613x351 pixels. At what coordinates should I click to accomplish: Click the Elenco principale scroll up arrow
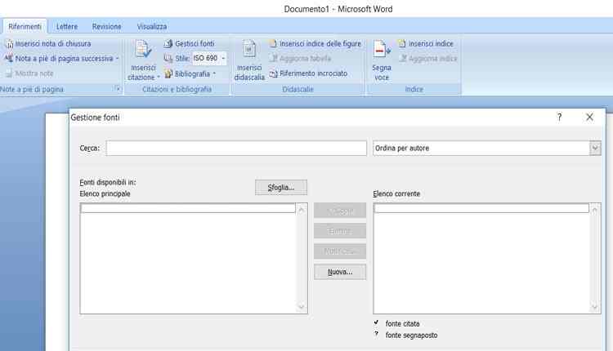(x=302, y=211)
